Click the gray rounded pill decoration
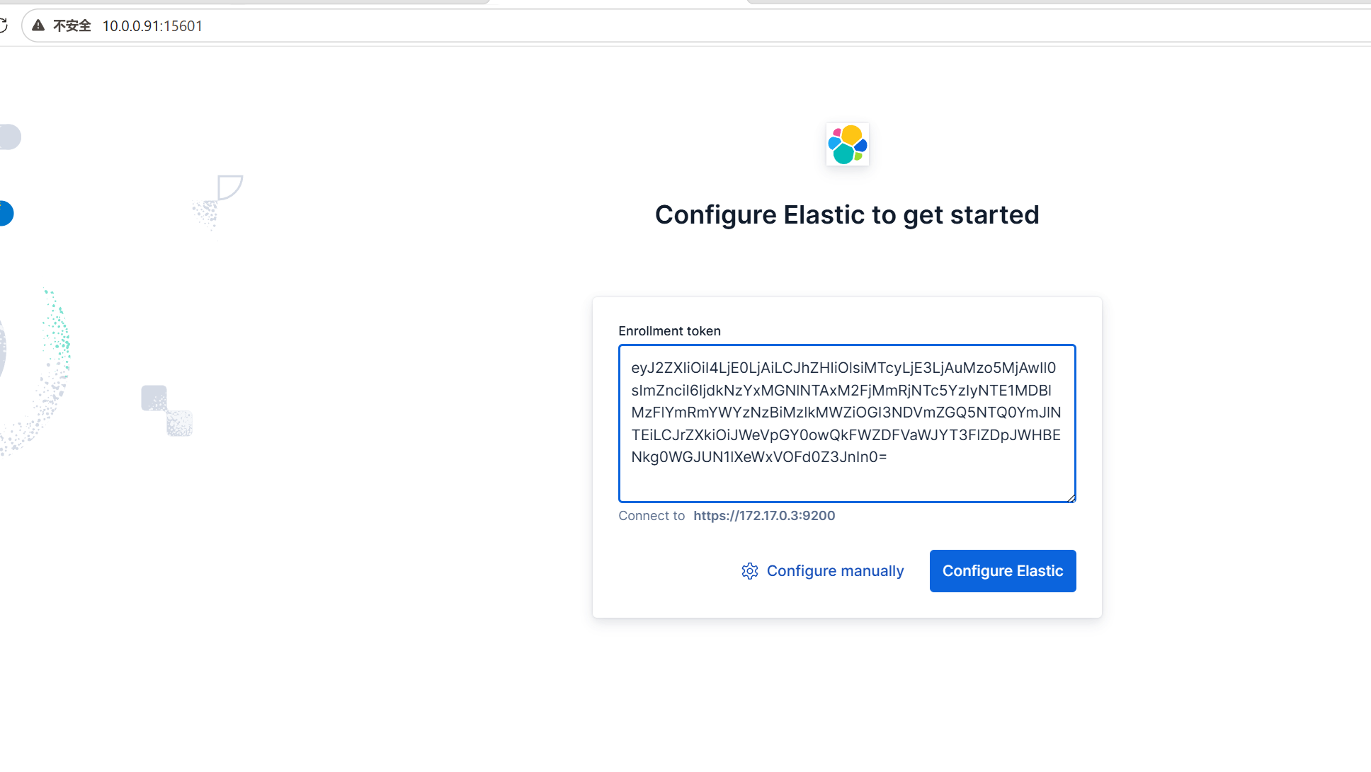This screenshot has height=772, width=1371. 10,137
